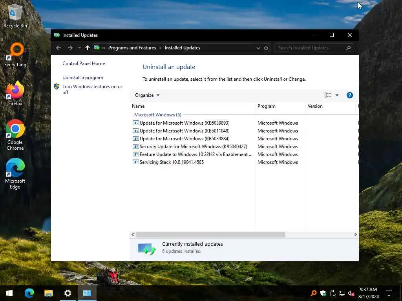Go back with the Back arrow button
The height and width of the screenshot is (301, 402).
click(x=58, y=48)
